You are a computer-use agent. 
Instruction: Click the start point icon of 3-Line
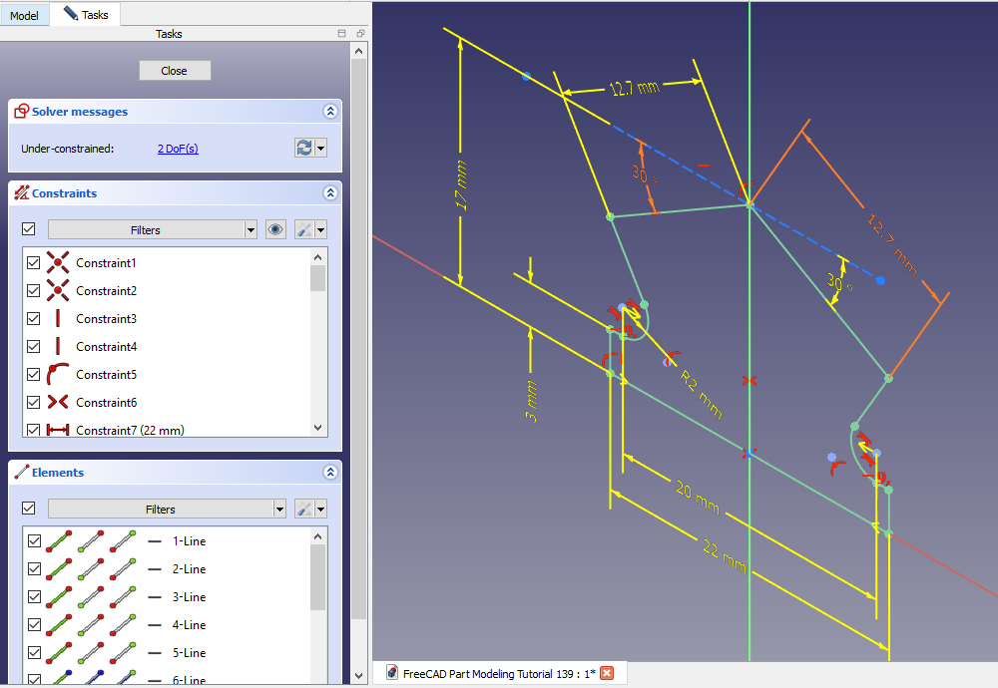(91, 597)
